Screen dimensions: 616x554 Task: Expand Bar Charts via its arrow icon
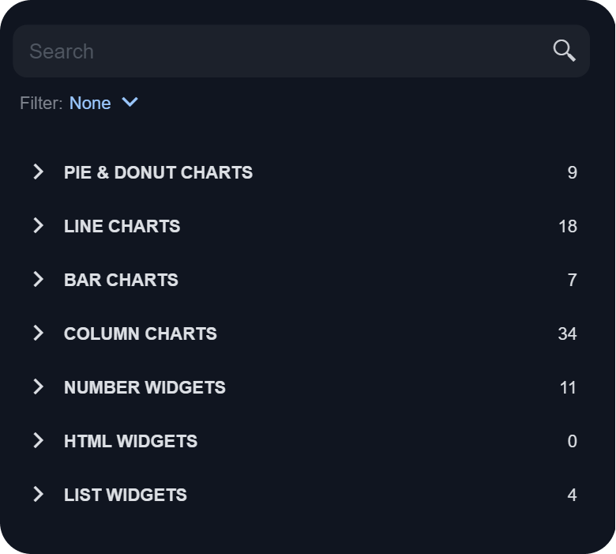coord(38,279)
